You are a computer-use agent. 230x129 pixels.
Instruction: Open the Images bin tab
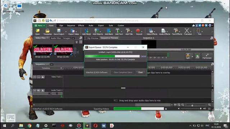tap(67, 38)
